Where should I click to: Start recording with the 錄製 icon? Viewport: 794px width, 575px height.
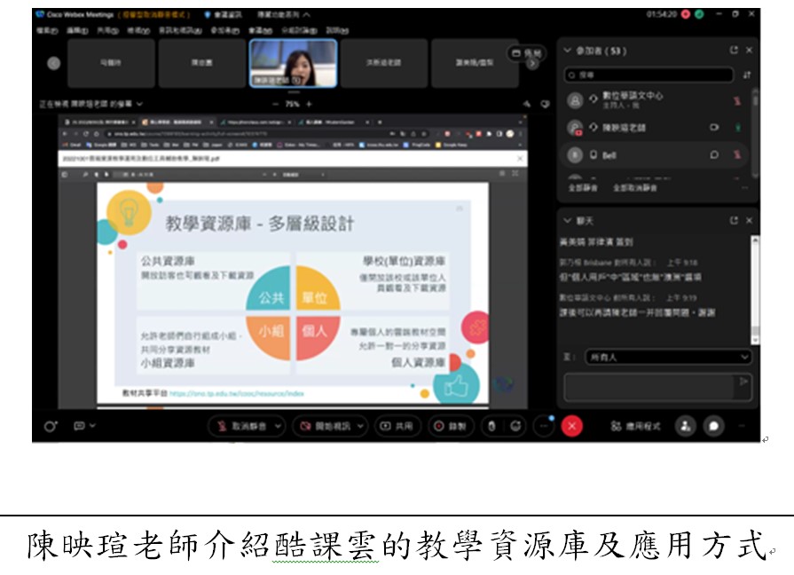[x=448, y=427]
